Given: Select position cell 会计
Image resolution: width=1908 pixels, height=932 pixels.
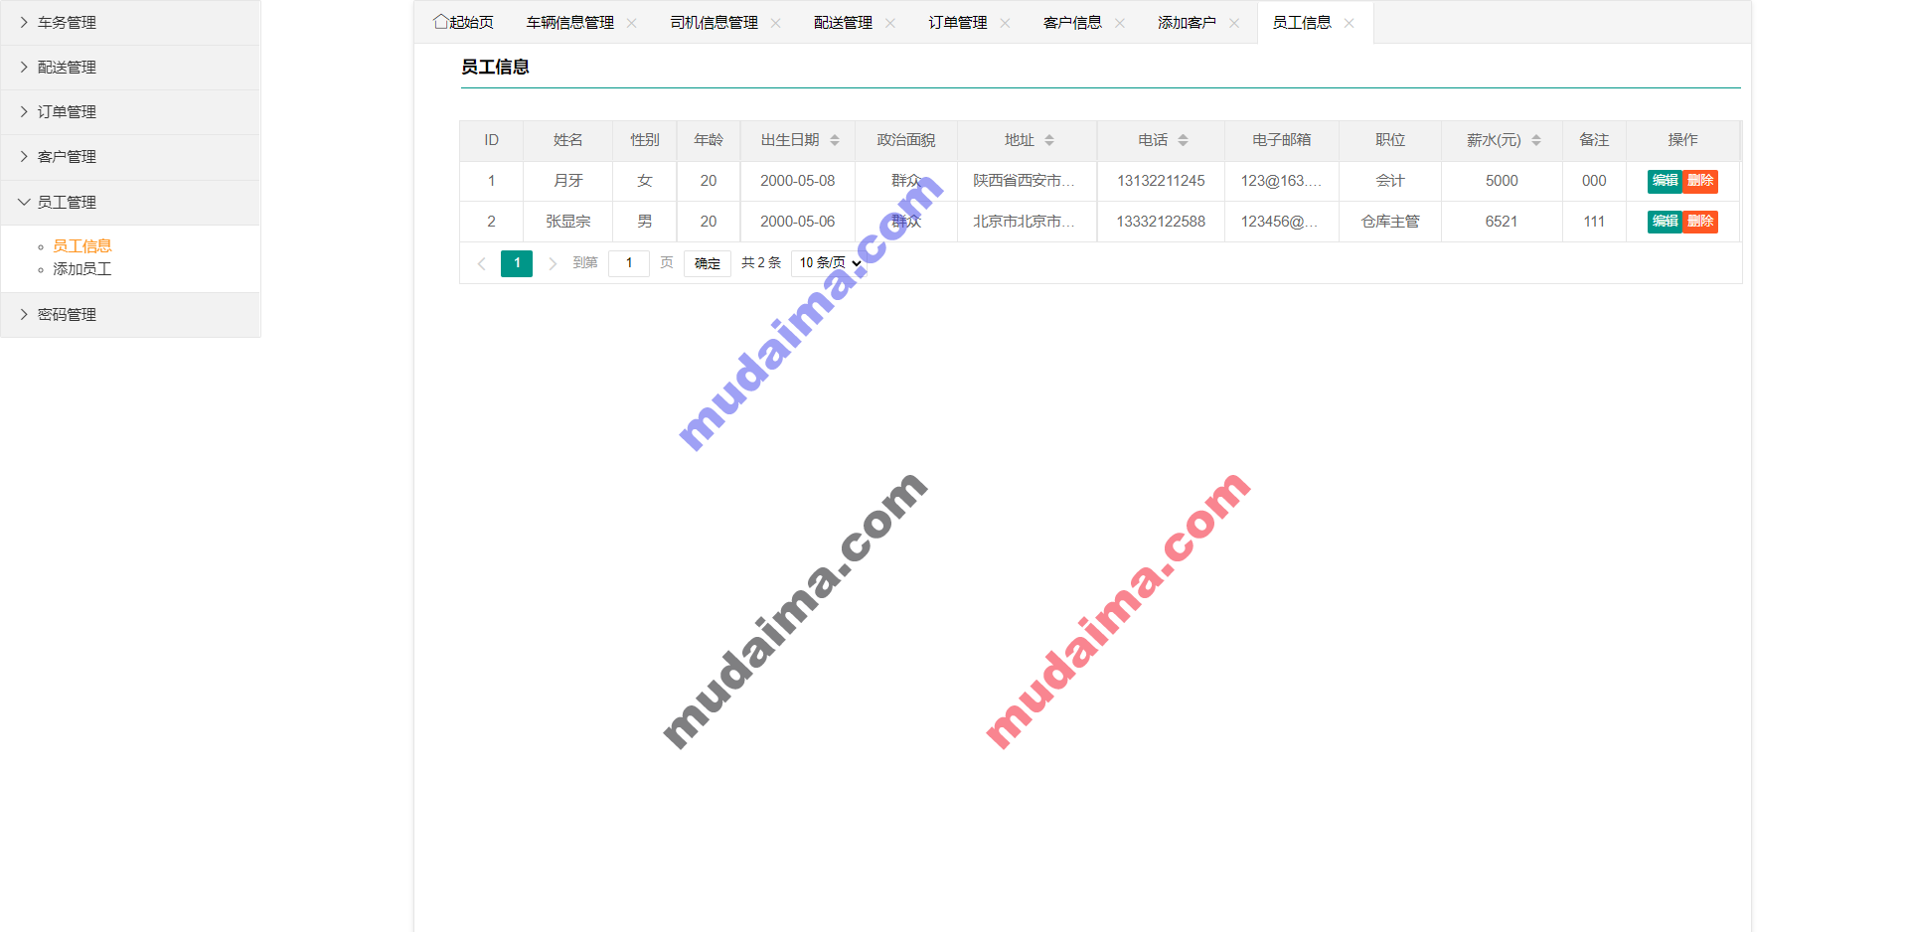Looking at the screenshot, I should 1390,181.
